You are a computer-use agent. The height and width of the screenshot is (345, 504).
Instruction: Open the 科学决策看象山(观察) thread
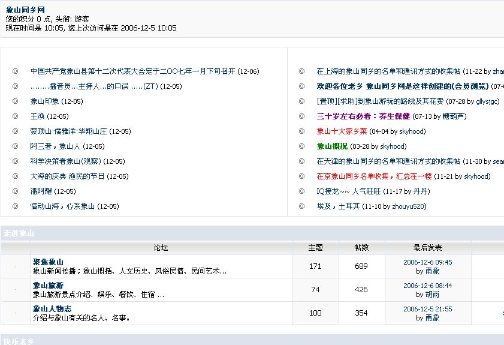[65, 161]
